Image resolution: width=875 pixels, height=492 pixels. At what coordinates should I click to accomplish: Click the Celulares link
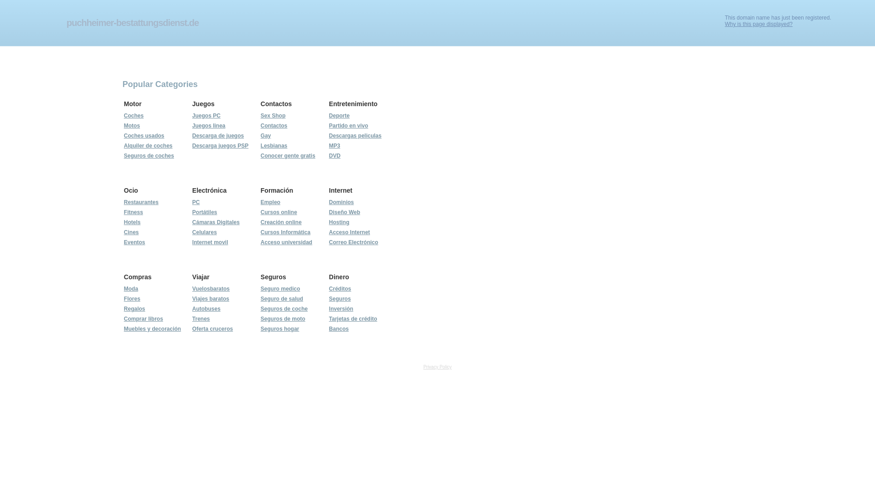pos(205,232)
